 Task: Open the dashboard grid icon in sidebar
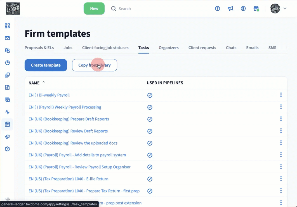click(7, 26)
